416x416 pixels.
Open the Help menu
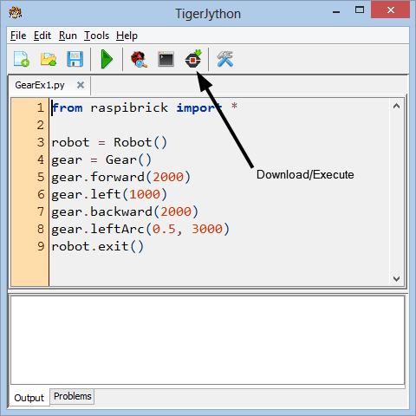[x=127, y=36]
